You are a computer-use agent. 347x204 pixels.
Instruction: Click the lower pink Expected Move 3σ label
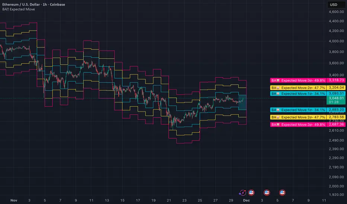298,125
